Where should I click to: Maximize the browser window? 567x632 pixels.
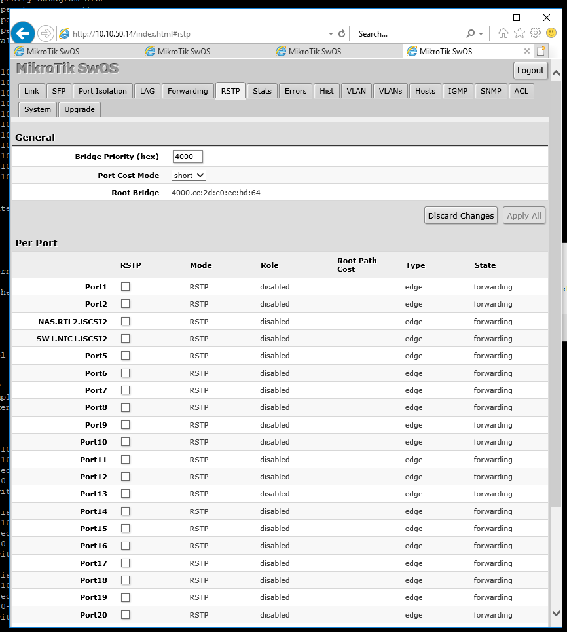(x=517, y=18)
